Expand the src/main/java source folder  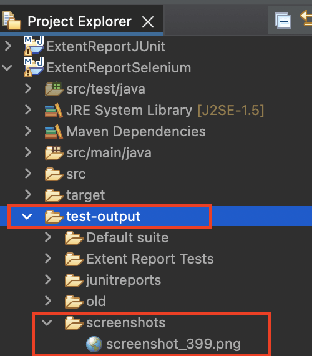click(x=28, y=152)
